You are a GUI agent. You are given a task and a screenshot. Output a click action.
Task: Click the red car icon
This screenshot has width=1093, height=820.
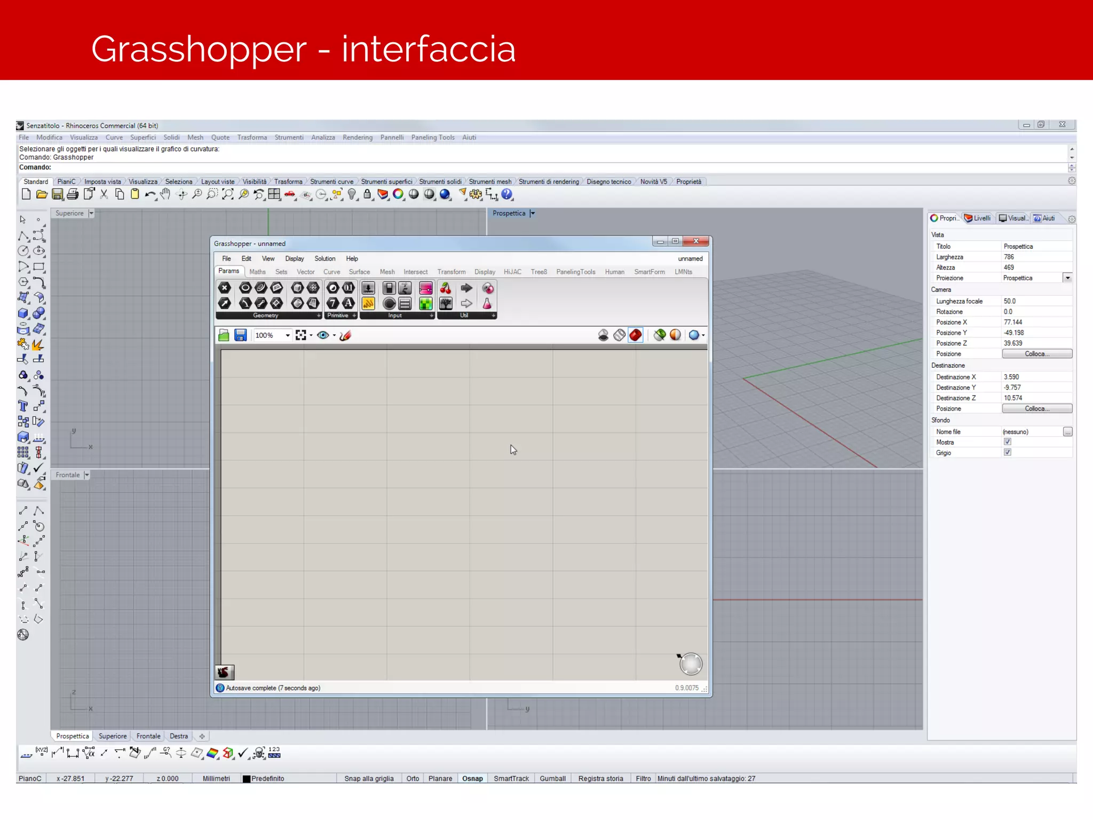tap(290, 194)
